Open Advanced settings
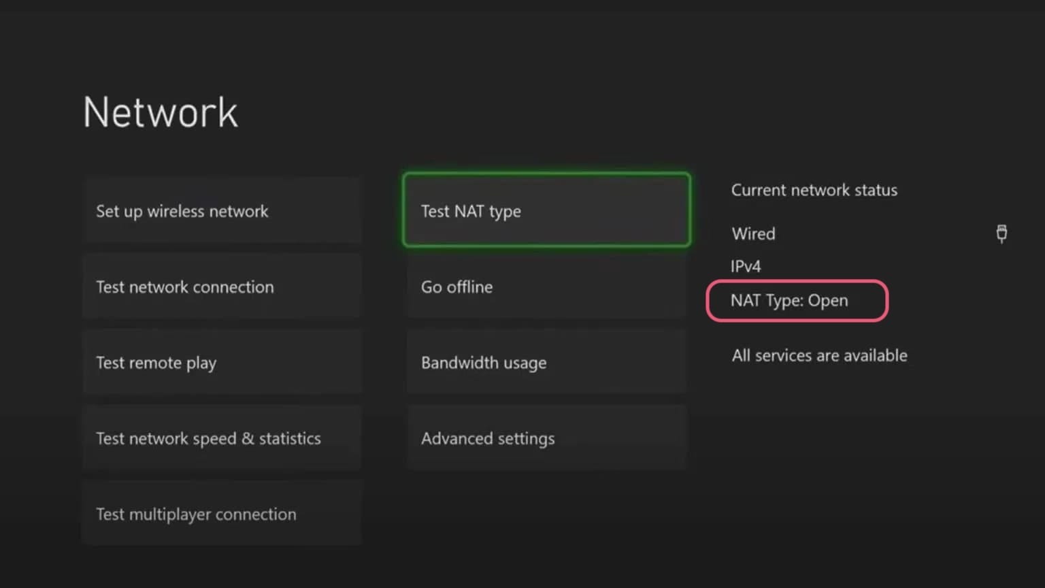The width and height of the screenshot is (1045, 588). (x=546, y=438)
